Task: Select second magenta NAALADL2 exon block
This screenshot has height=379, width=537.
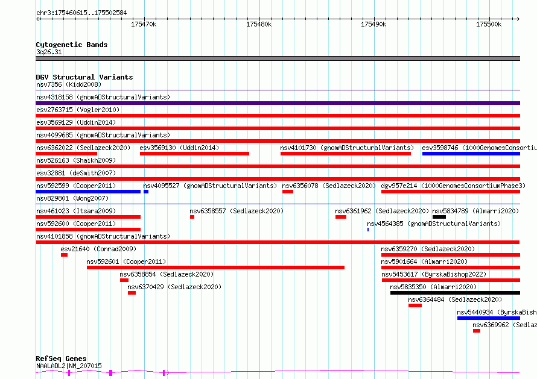Action: point(110,373)
